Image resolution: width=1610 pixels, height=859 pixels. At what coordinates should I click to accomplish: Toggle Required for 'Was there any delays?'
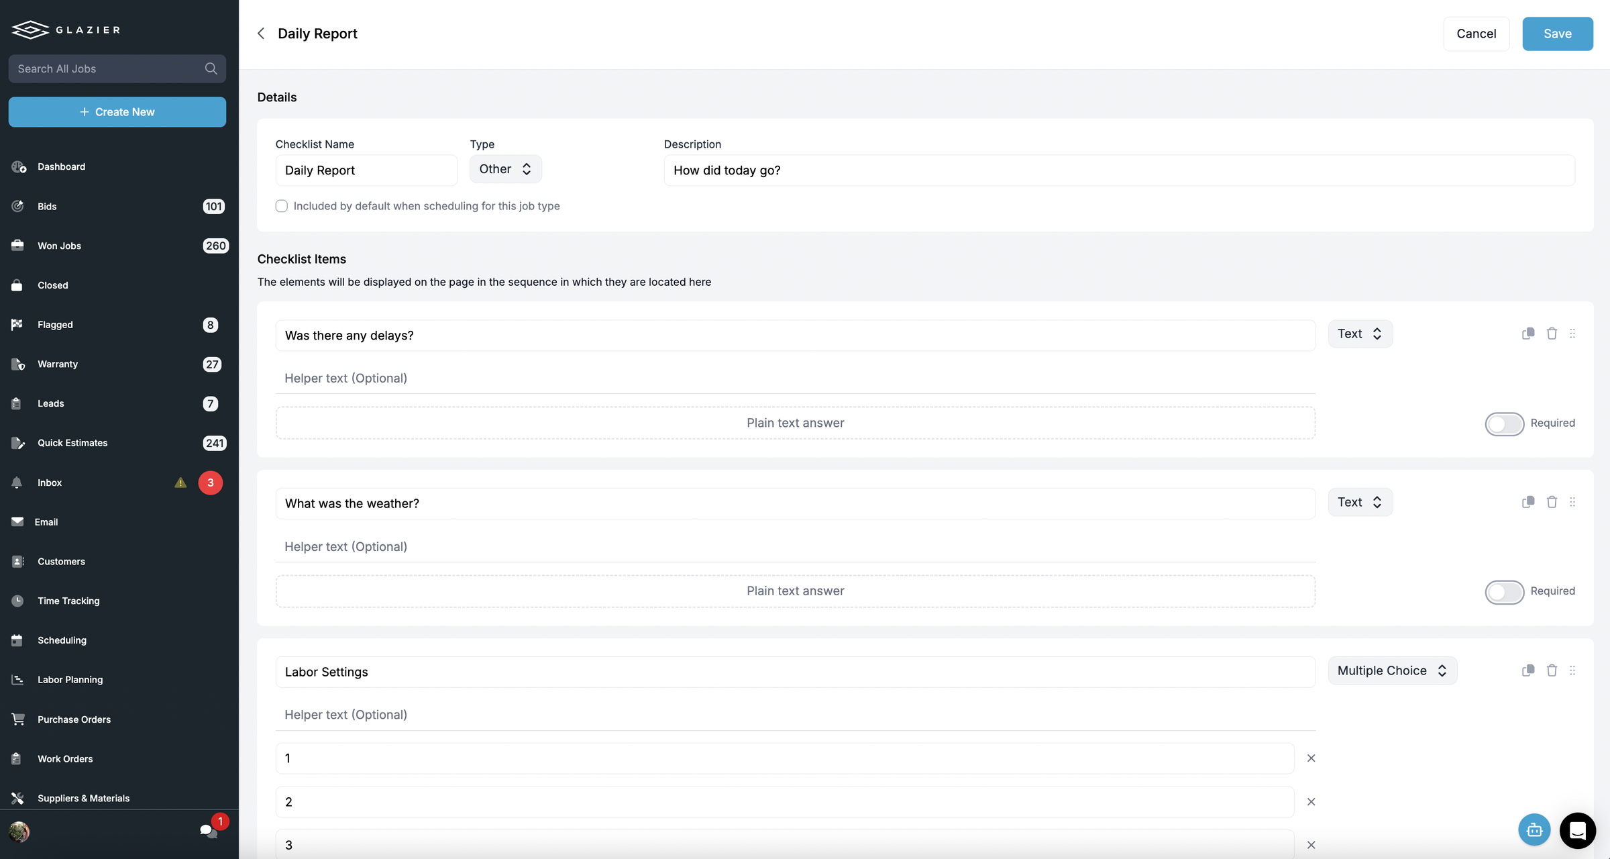pyautogui.click(x=1505, y=423)
